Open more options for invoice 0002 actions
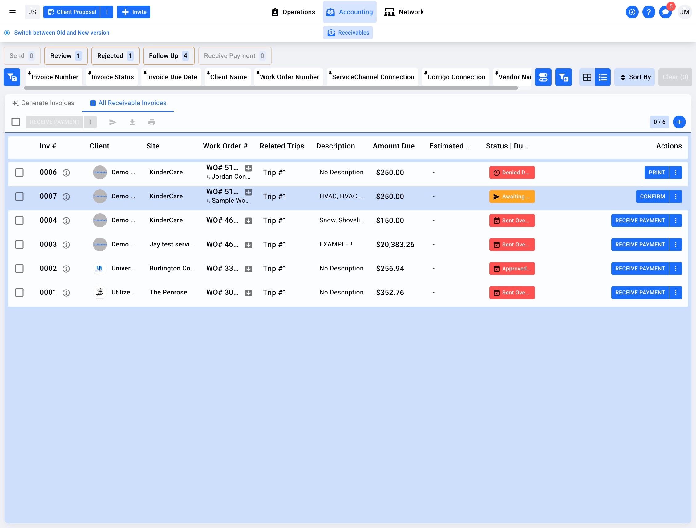 676,269
